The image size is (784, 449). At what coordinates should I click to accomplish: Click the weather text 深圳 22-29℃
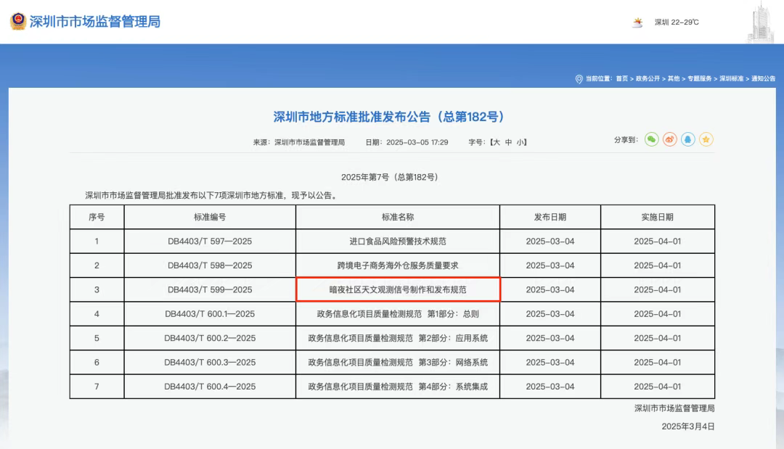pyautogui.click(x=677, y=22)
